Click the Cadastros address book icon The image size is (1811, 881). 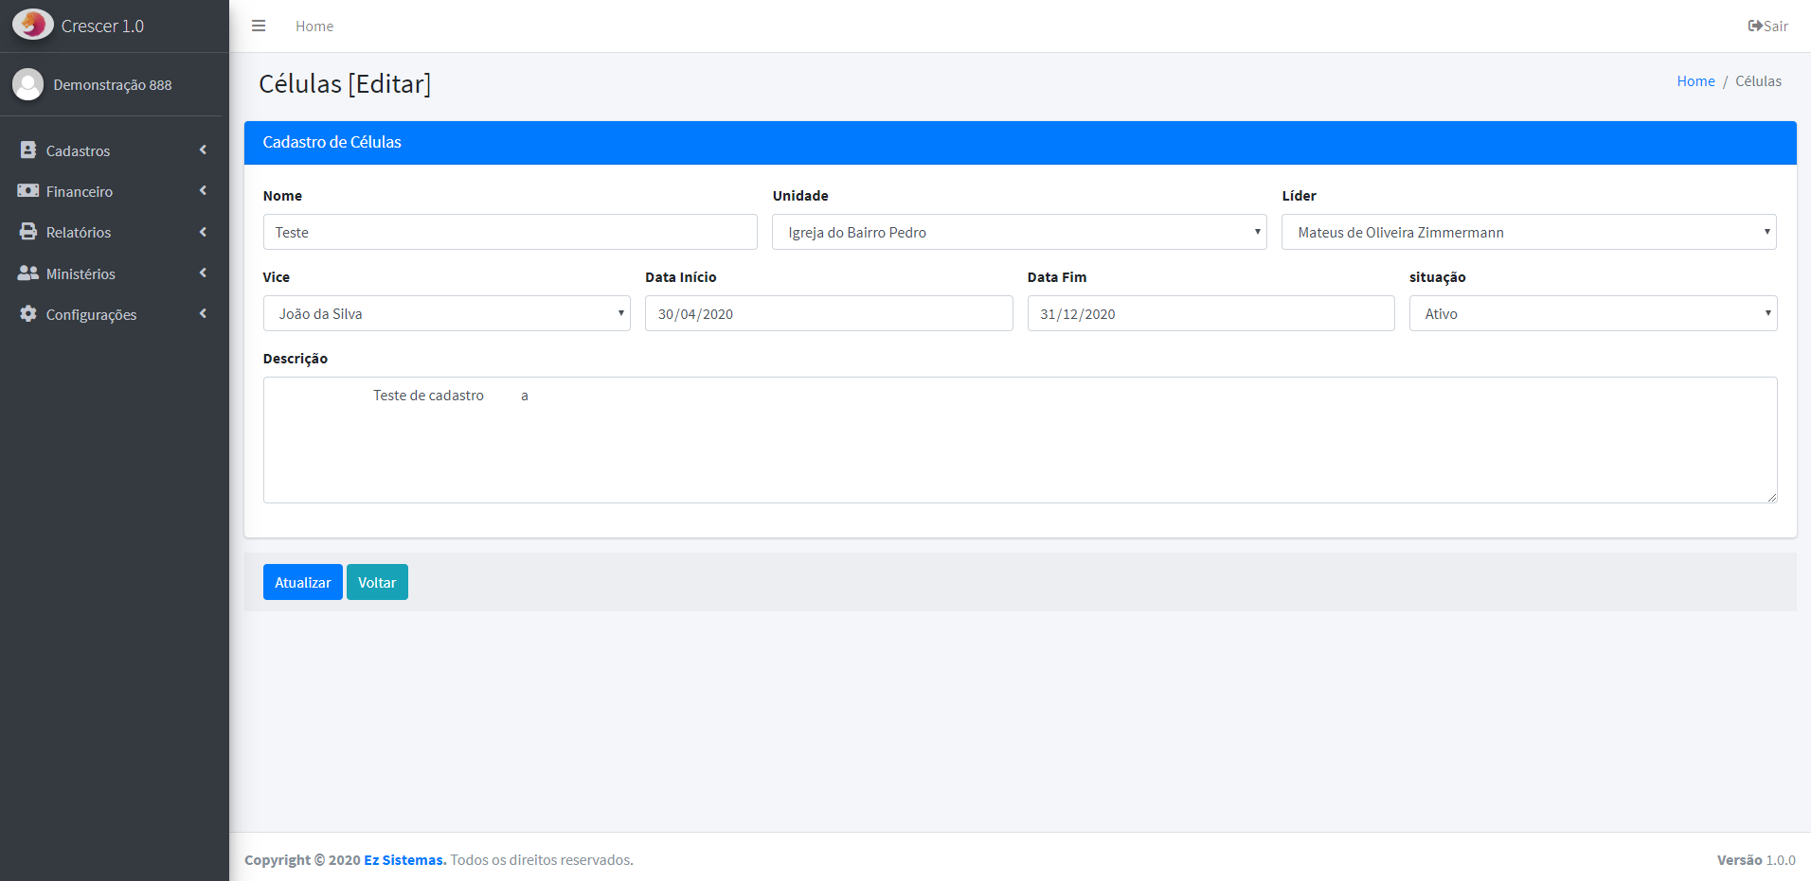(x=28, y=150)
